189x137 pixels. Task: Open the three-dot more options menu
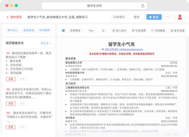click(x=168, y=17)
